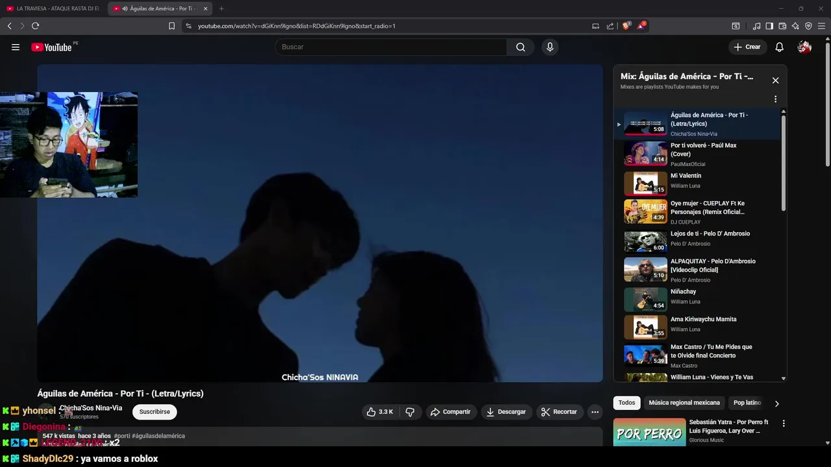Click the video title text
This screenshot has height=467, width=831.
pos(120,393)
